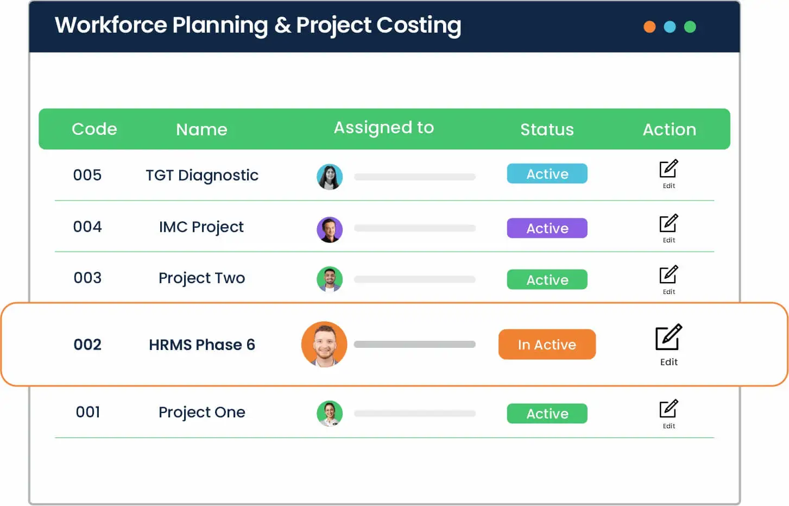Click the Edit icon for HRMS Phase 6
This screenshot has width=789, height=506.
click(x=668, y=338)
